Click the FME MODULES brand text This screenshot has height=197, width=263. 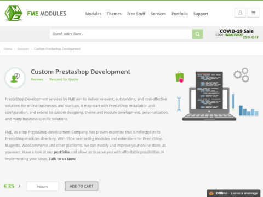[x=47, y=14]
